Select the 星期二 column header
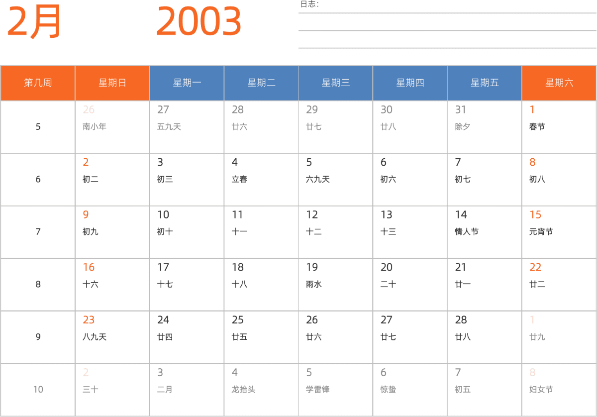This screenshot has height=417, width=597. 261,83
